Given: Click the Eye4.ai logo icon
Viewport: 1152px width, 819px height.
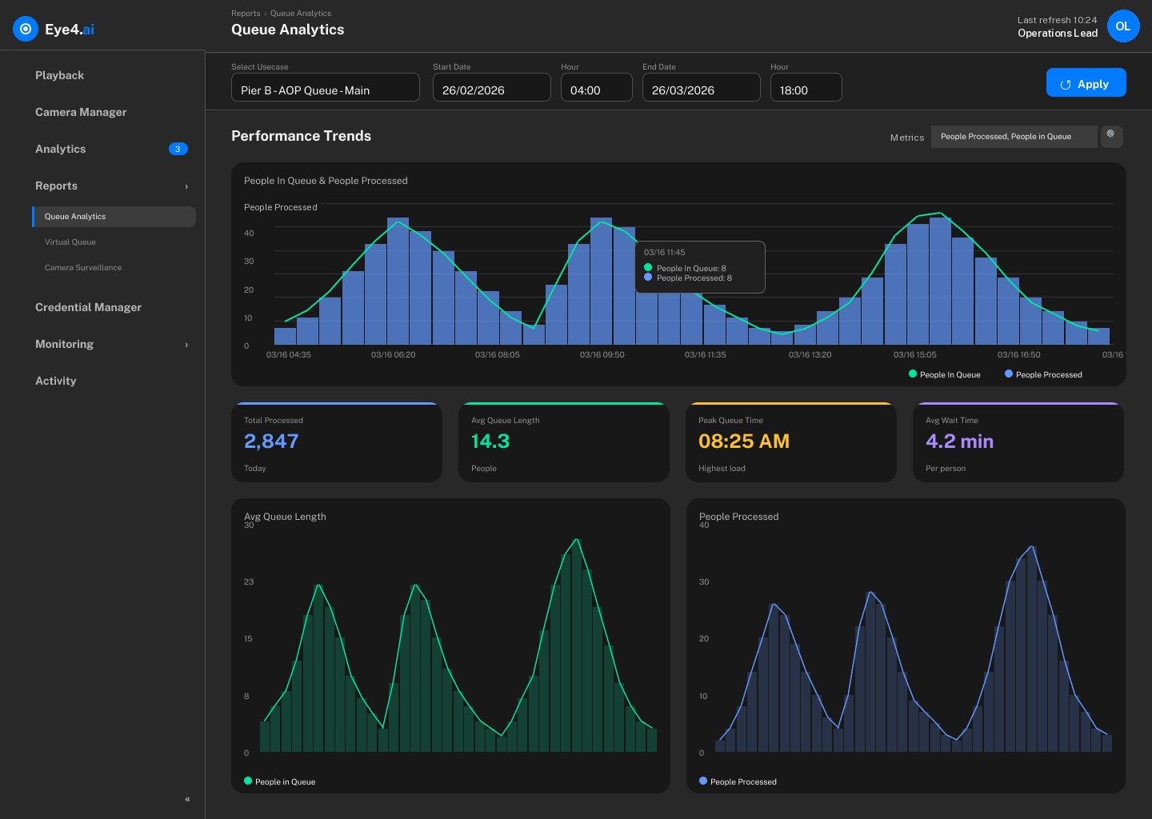Looking at the screenshot, I should (x=26, y=29).
